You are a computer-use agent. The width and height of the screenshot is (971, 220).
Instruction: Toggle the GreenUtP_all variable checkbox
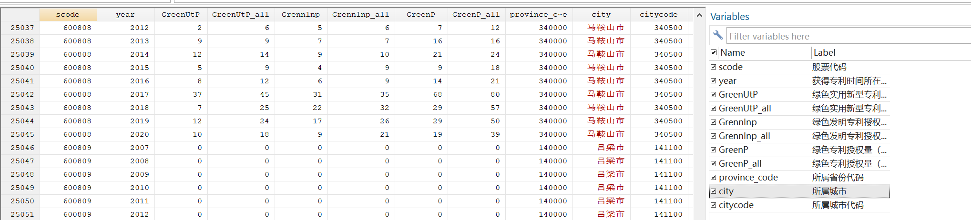click(714, 109)
